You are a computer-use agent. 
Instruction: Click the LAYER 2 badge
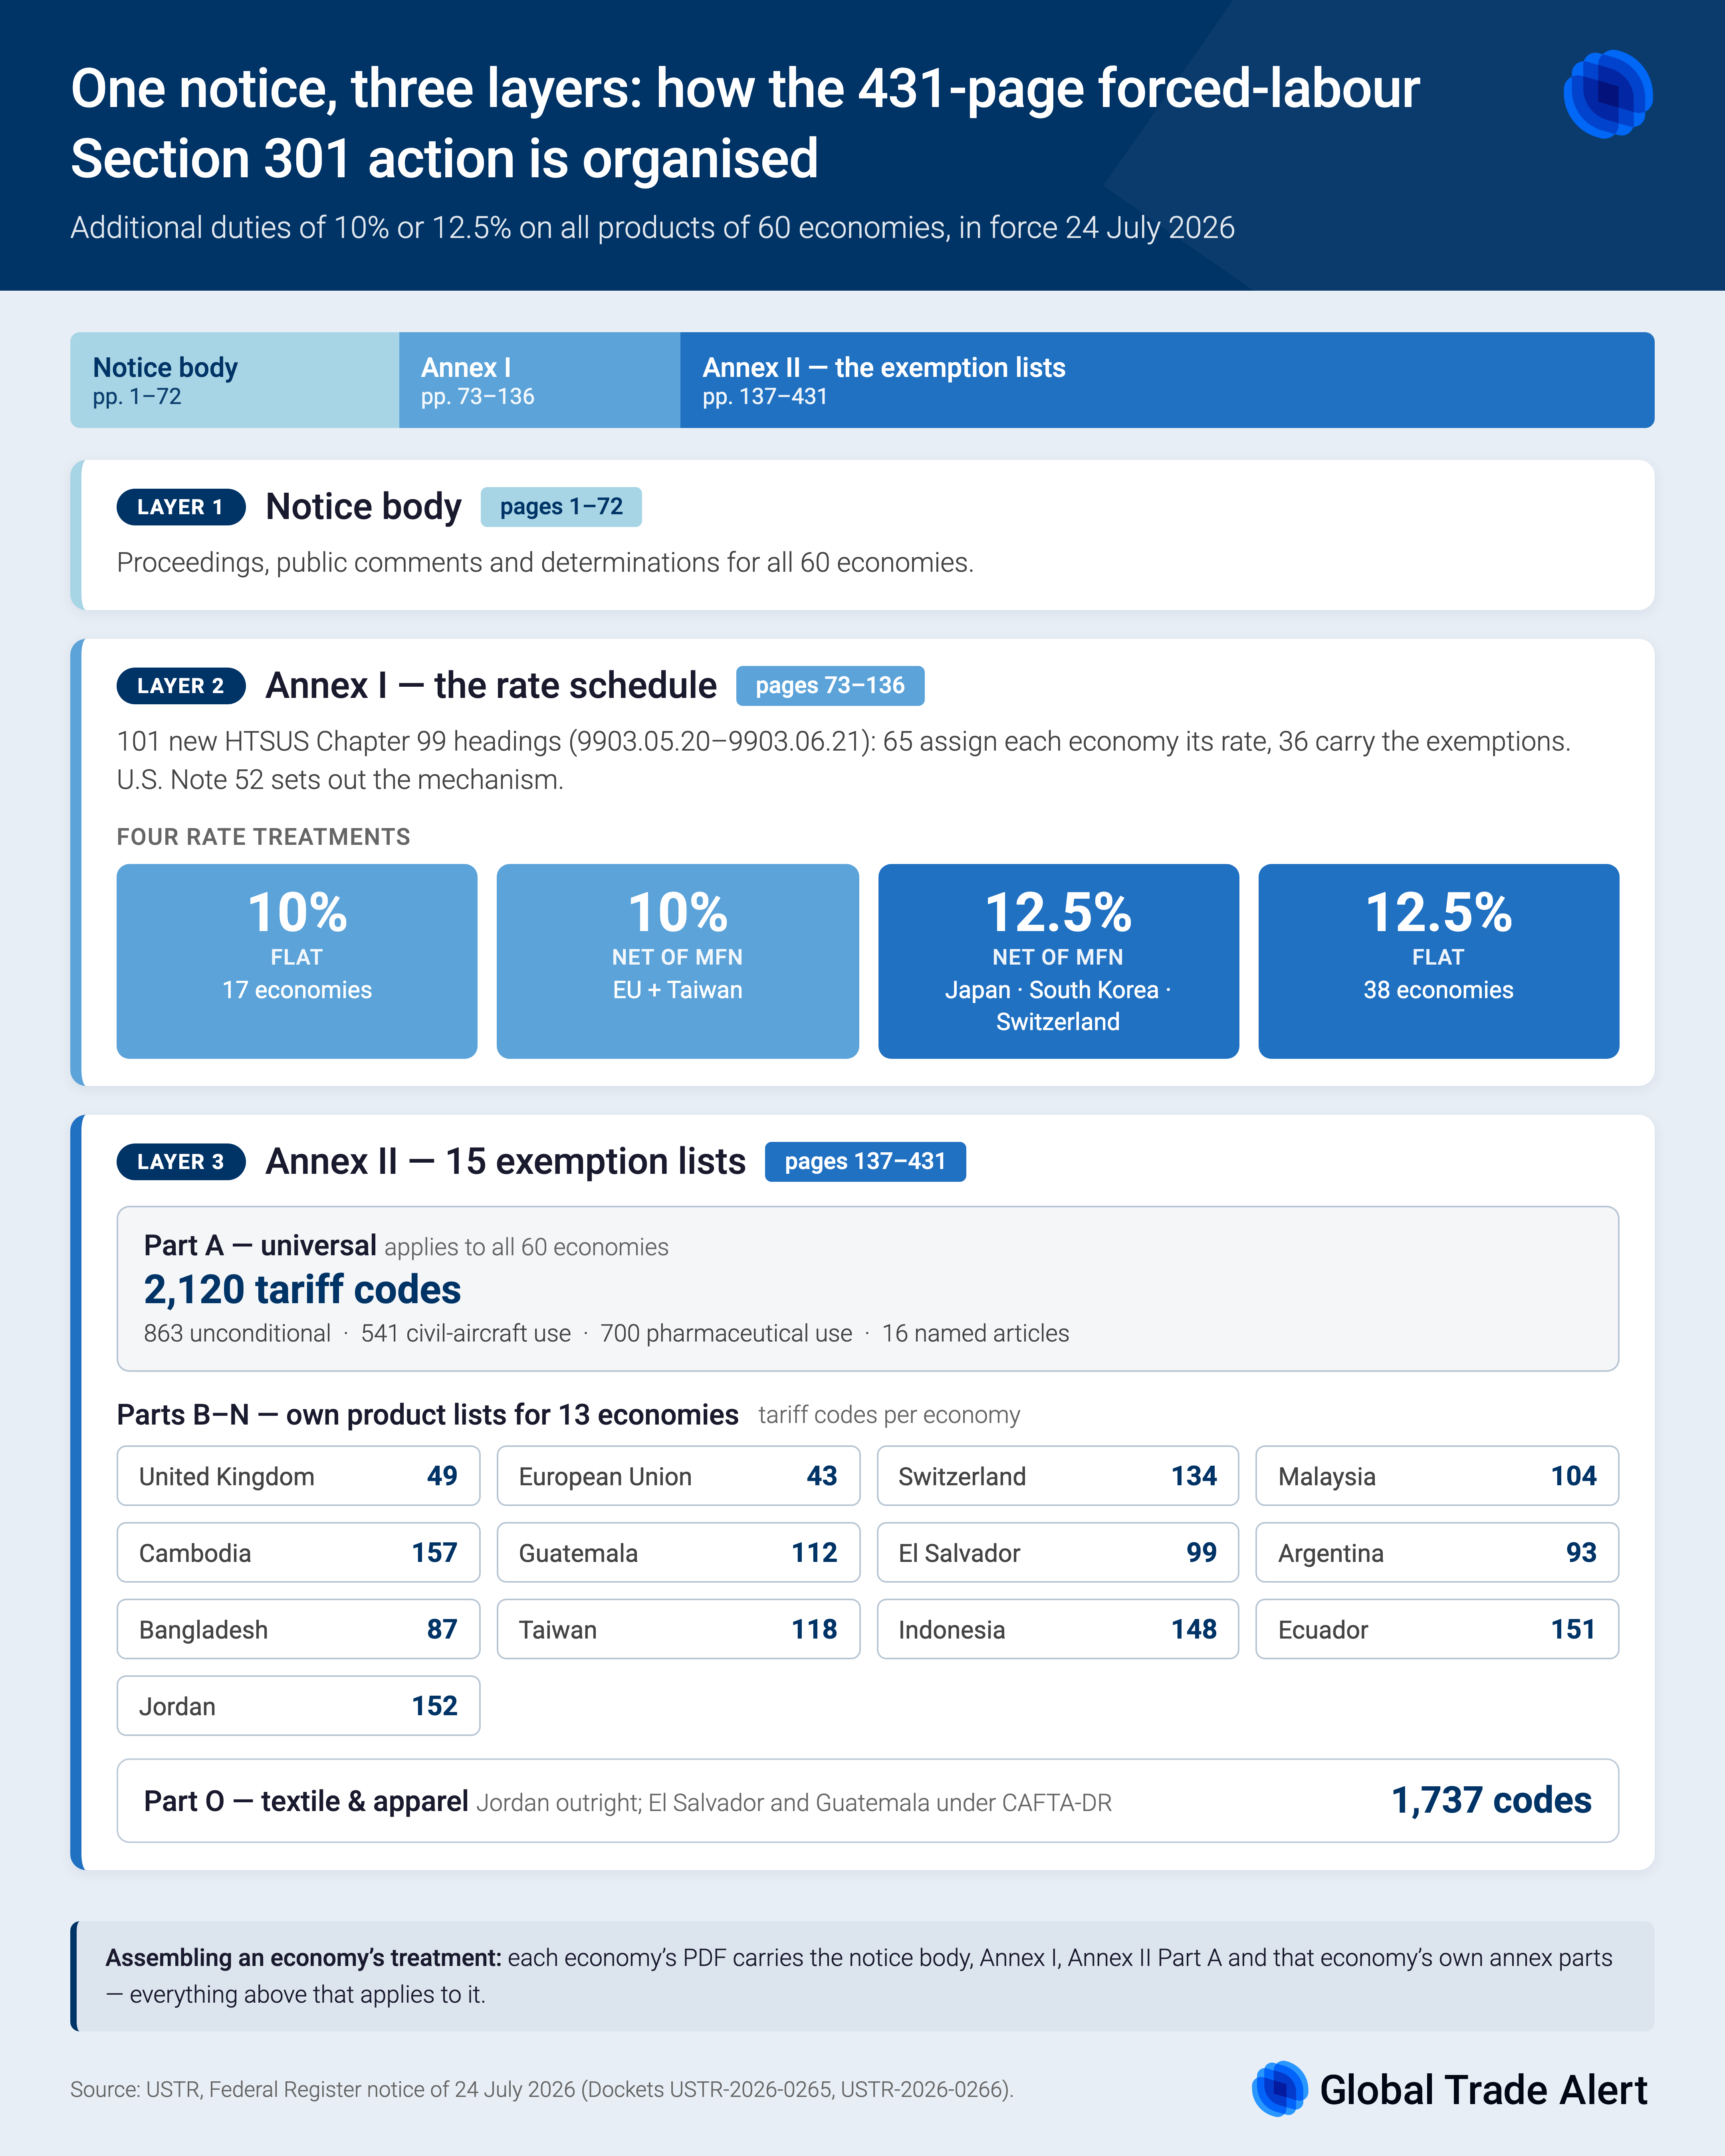click(181, 686)
